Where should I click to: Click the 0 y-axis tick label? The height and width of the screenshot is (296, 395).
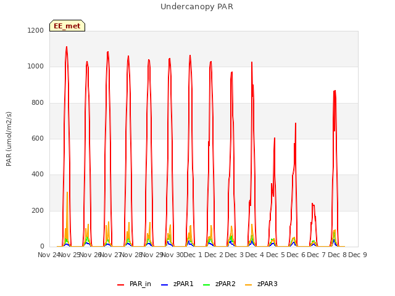pyautogui.click(x=42, y=246)
